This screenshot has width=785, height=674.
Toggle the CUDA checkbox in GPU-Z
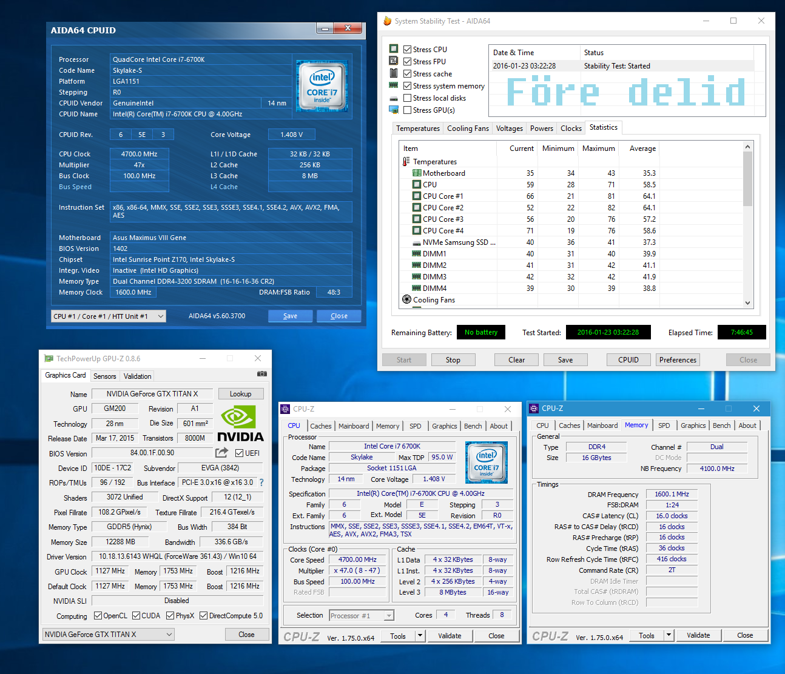coord(136,616)
